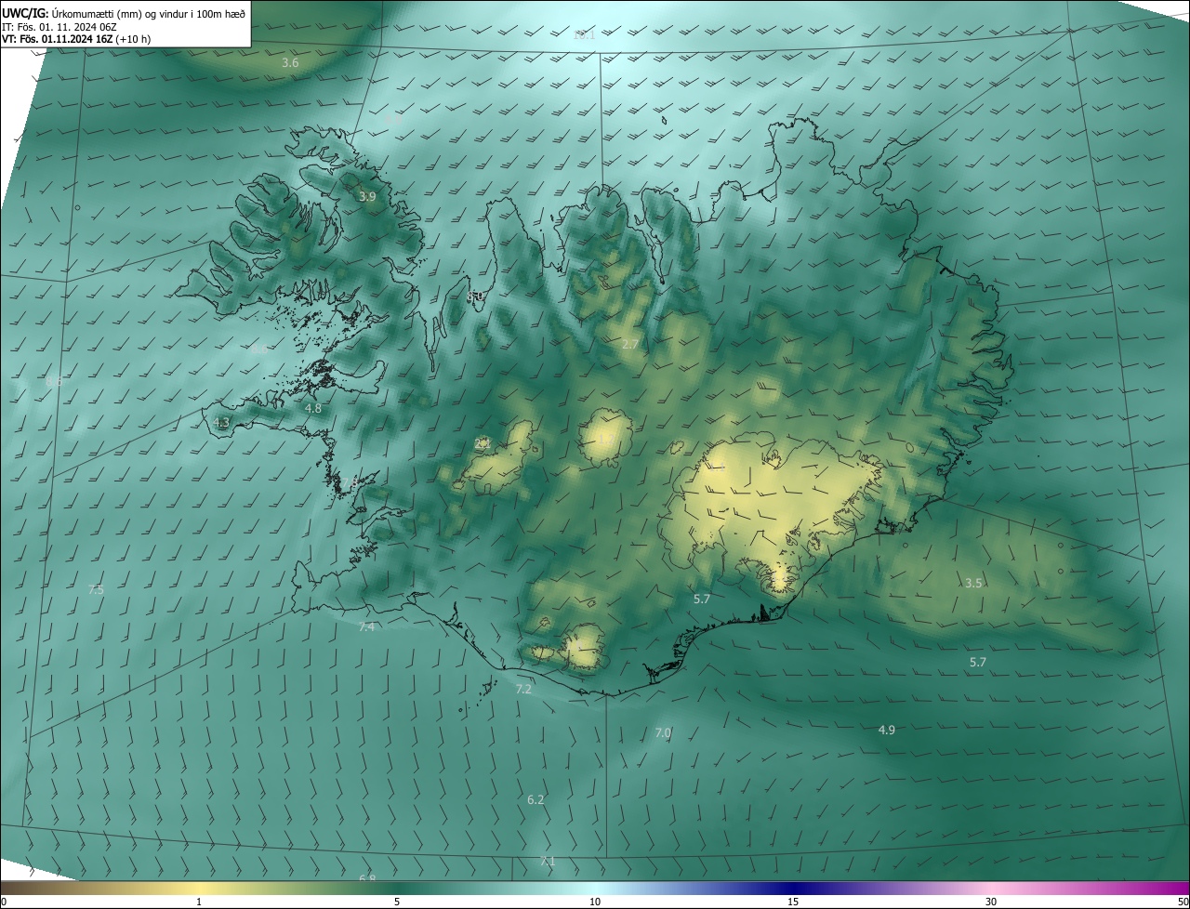
Task: Click the 3.6 value label
Action: 290,63
